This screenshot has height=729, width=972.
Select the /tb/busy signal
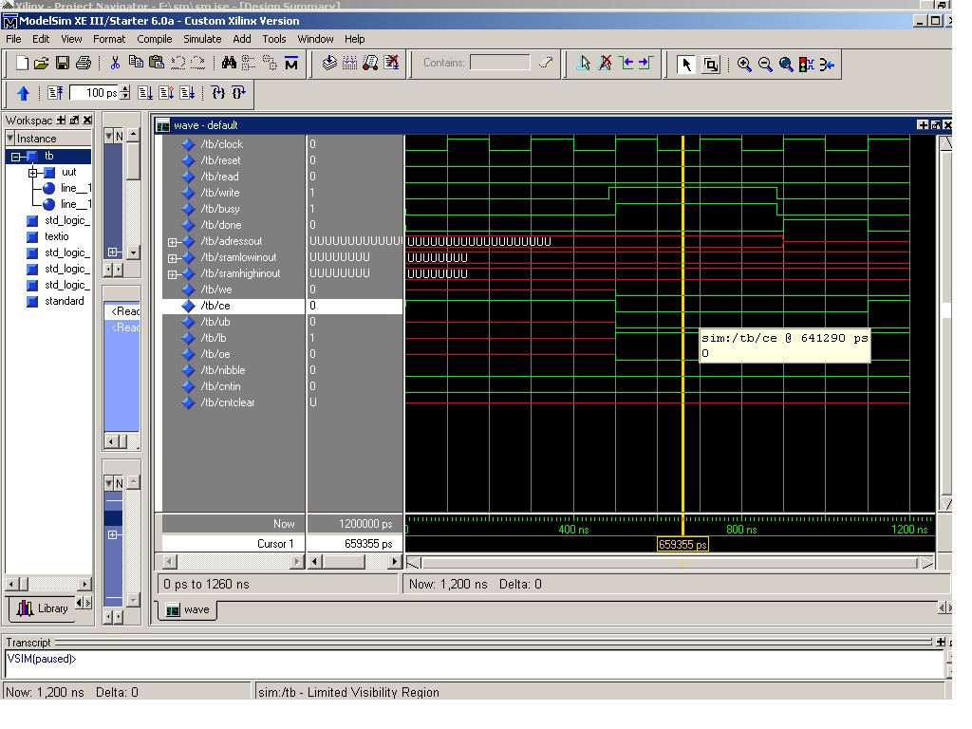(220, 209)
